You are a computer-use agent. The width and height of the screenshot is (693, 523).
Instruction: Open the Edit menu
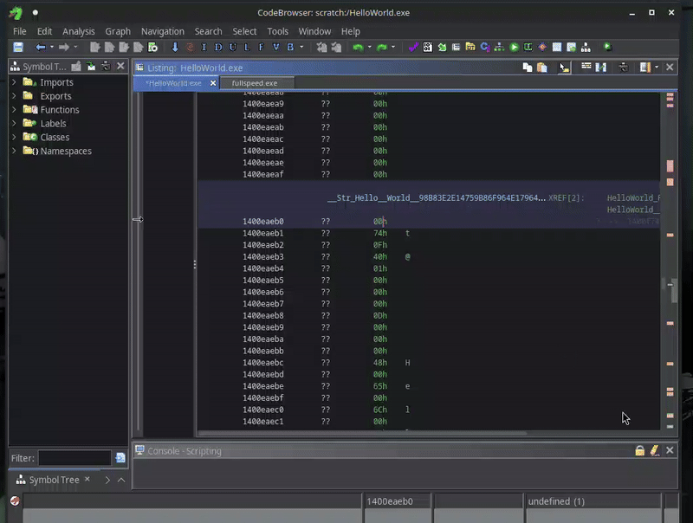point(44,31)
